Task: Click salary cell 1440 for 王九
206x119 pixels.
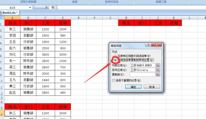Action: 46,80
